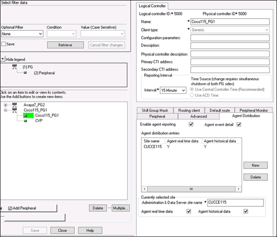
Task: Open the Value (Case Sensitive) dropdown
Action: [103, 34]
